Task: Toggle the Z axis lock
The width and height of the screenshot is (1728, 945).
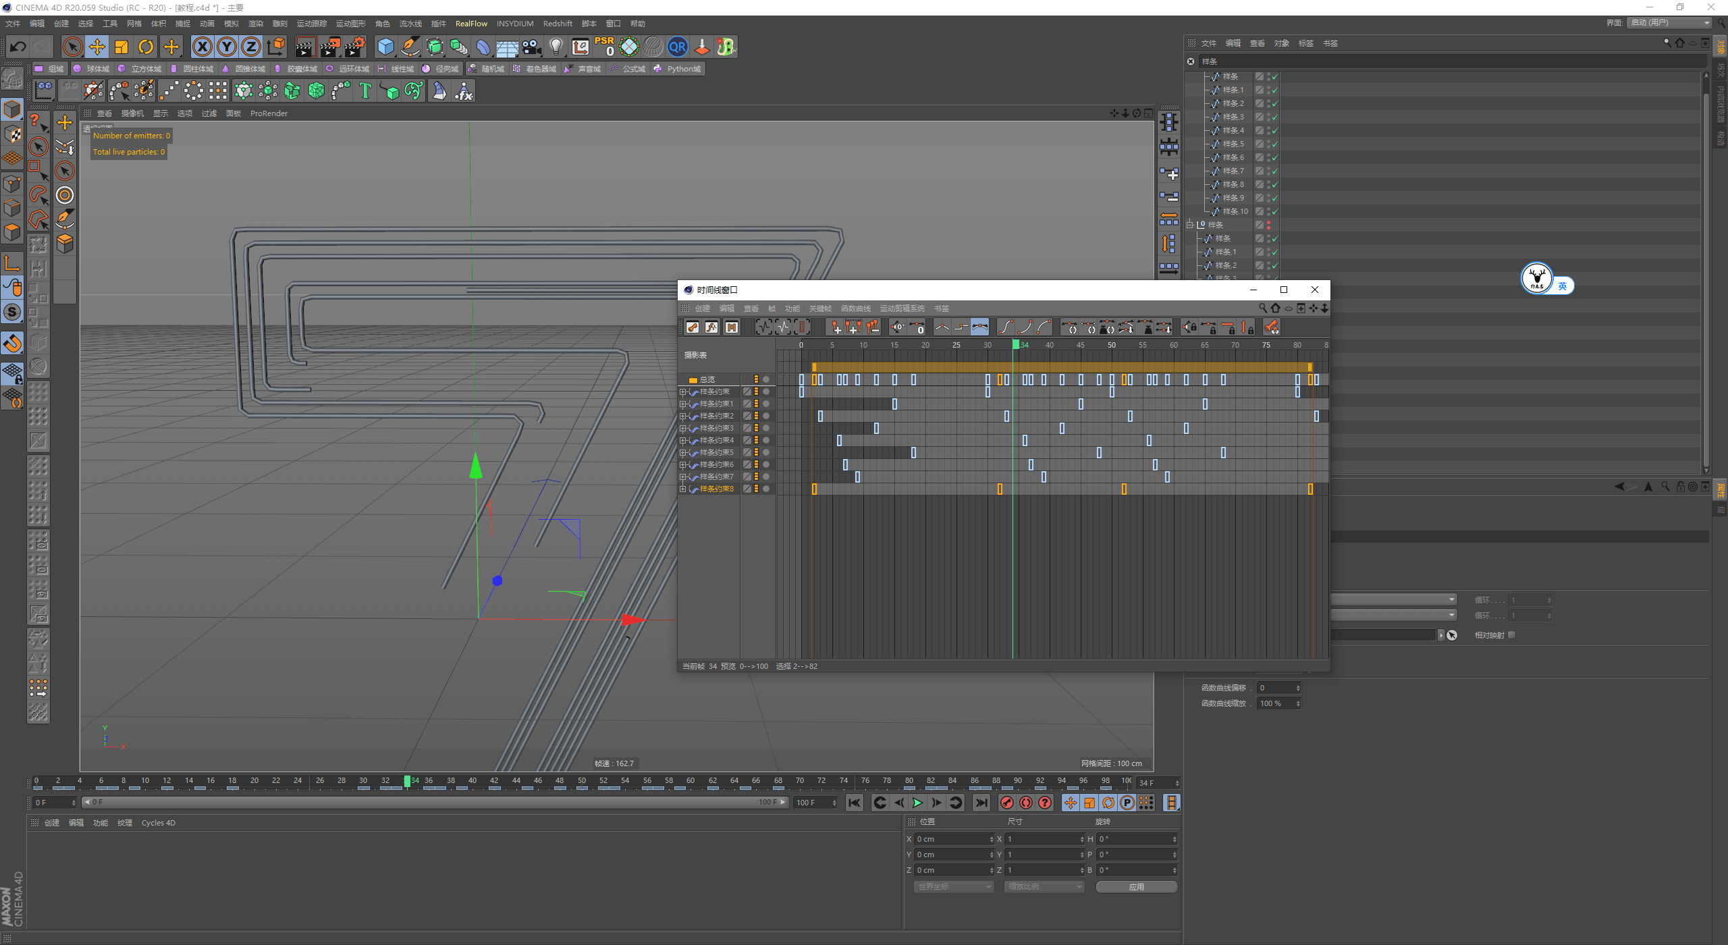Action: 250,47
